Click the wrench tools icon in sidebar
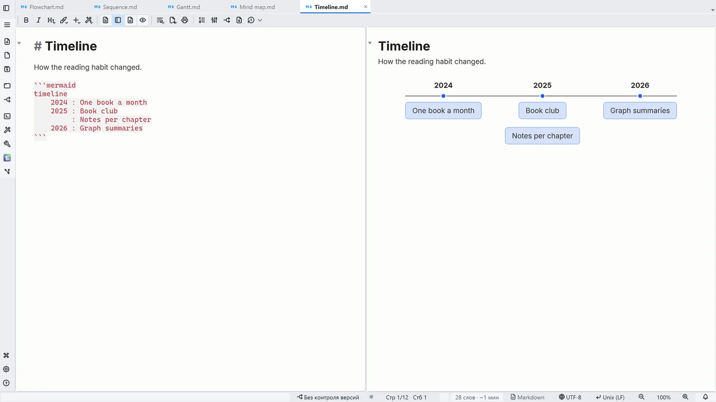 [x=7, y=144]
